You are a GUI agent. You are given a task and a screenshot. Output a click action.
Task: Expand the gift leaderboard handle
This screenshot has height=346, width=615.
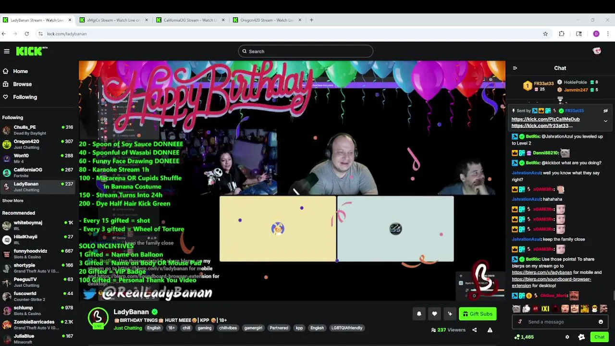tap(560, 100)
